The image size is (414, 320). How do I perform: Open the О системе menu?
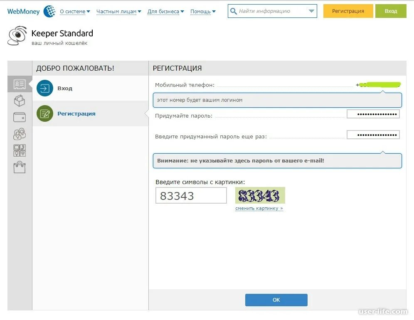pos(75,12)
